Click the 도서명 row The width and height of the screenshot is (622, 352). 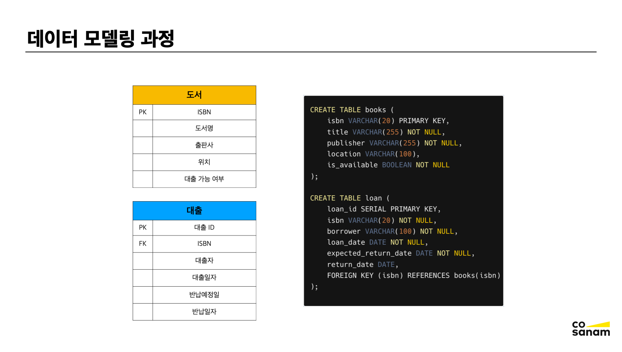[204, 128]
